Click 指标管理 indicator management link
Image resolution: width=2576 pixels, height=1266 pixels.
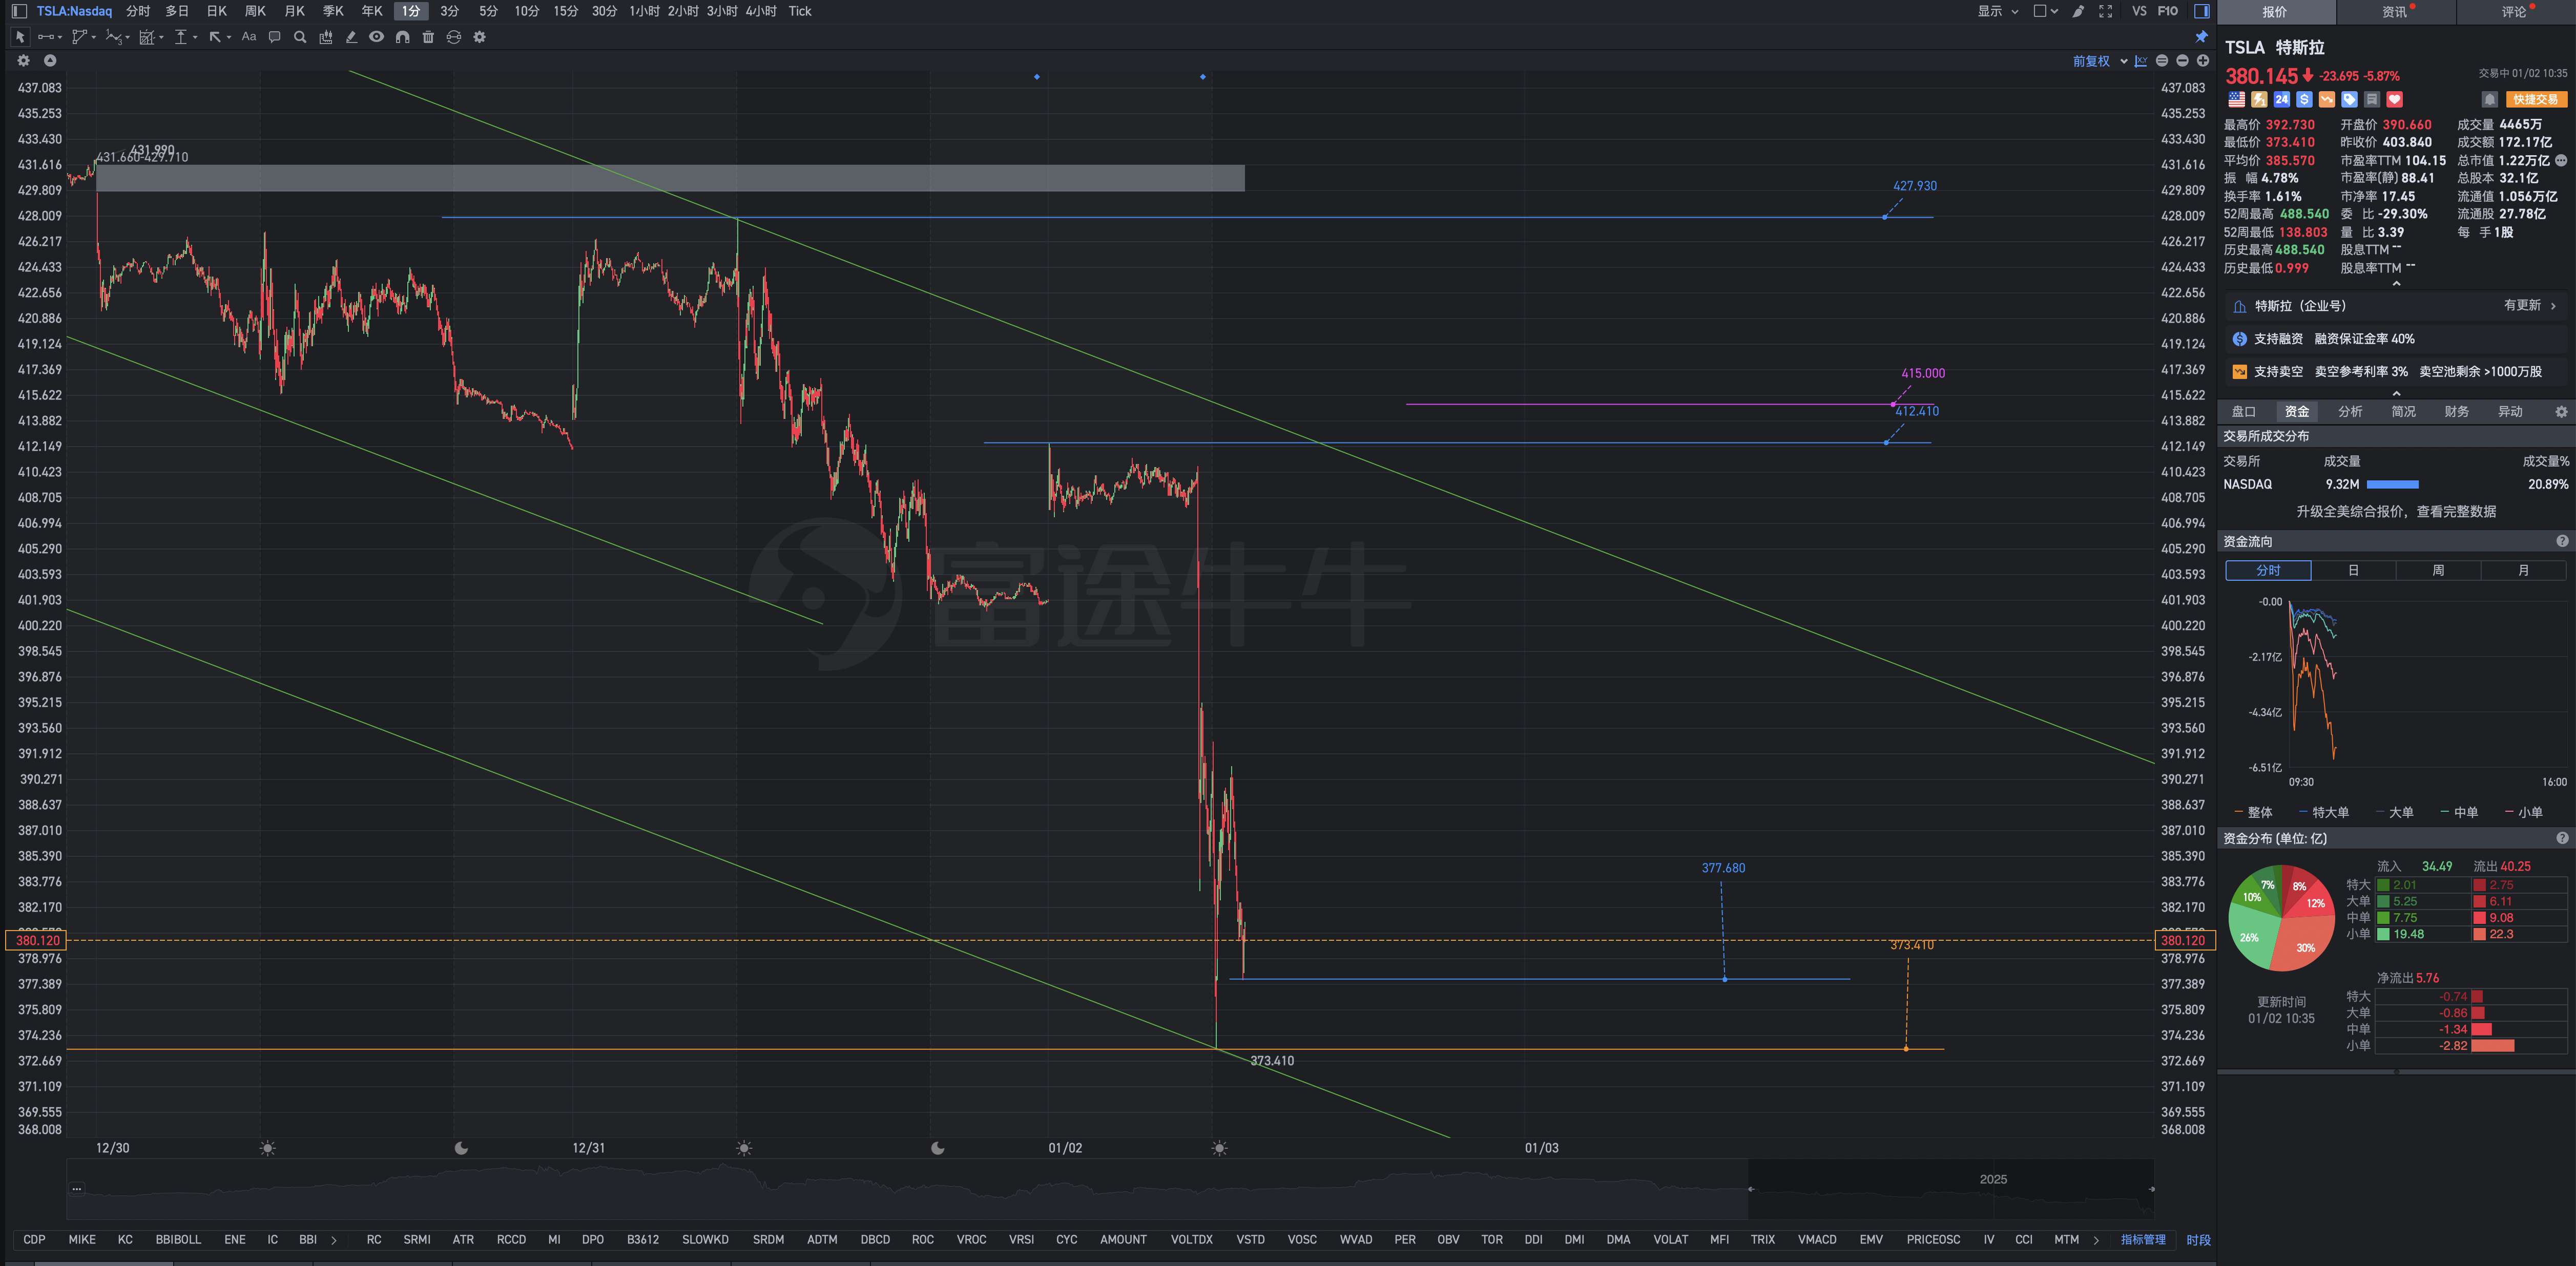pos(2143,1240)
